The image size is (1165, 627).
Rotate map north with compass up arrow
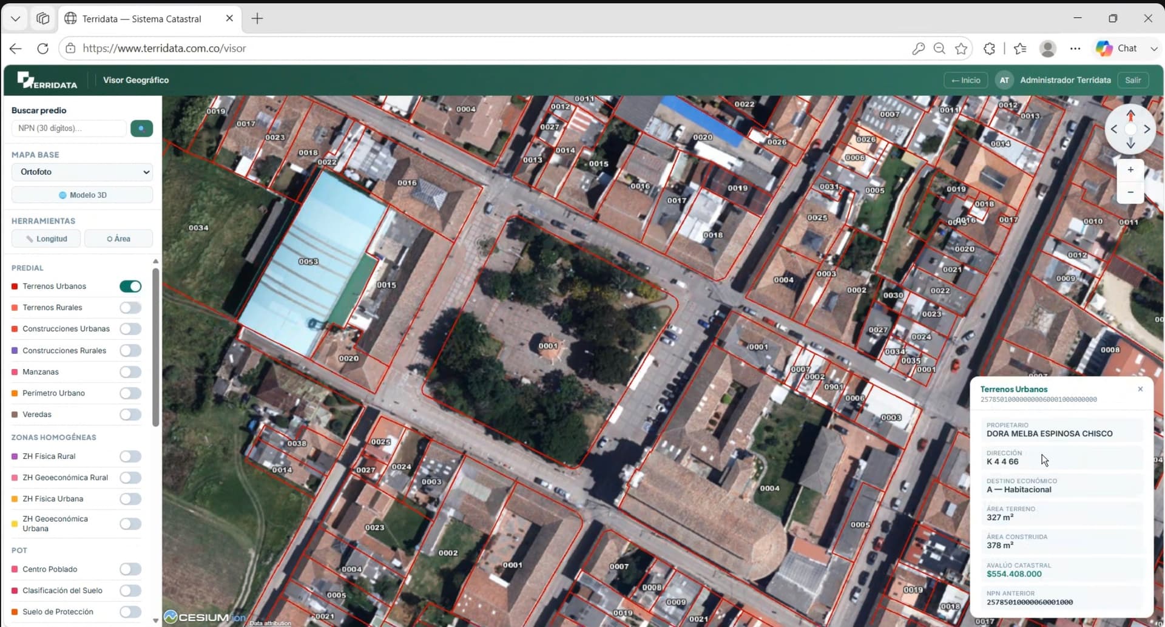(x=1130, y=115)
